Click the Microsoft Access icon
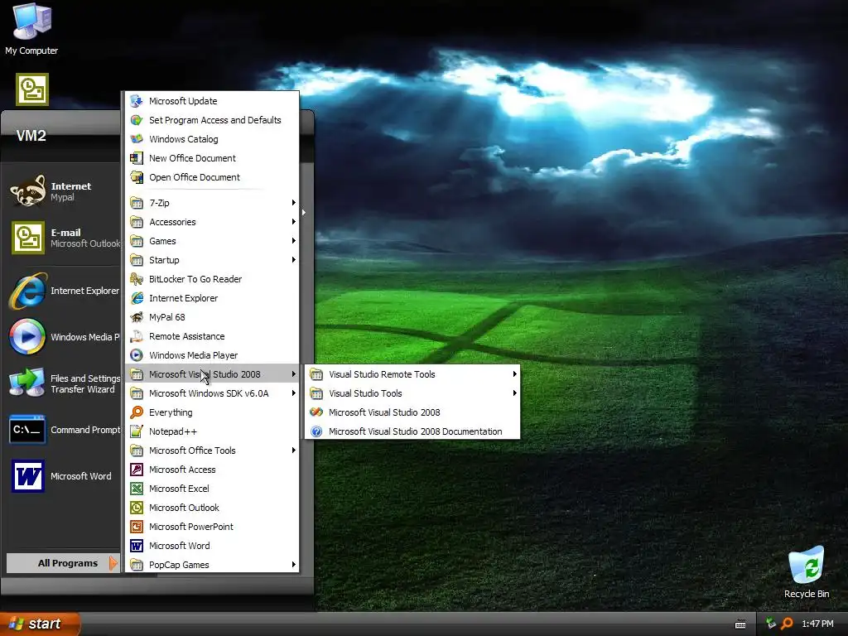Image resolution: width=848 pixels, height=636 pixels. click(x=137, y=470)
